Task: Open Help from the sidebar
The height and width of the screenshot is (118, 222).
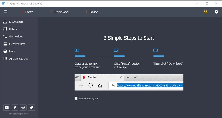Action: click(x=12, y=51)
